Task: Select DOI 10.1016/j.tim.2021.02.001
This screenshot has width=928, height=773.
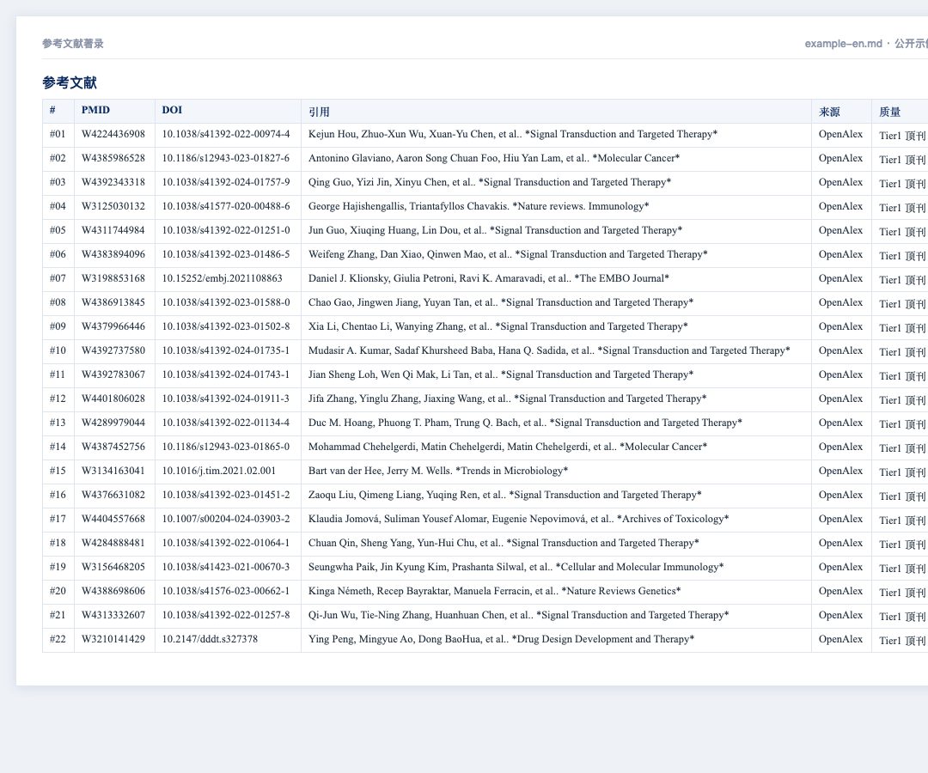Action: 219,471
